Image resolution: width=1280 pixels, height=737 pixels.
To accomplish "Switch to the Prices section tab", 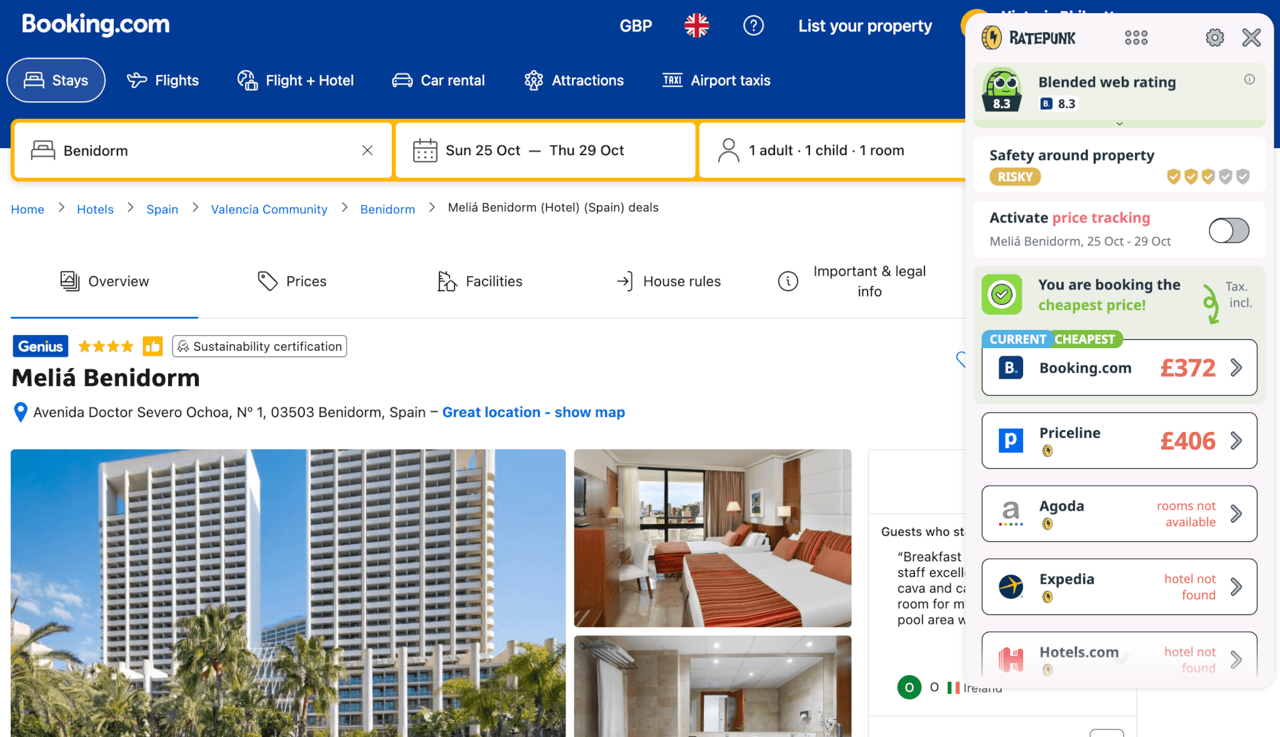I will pos(292,281).
